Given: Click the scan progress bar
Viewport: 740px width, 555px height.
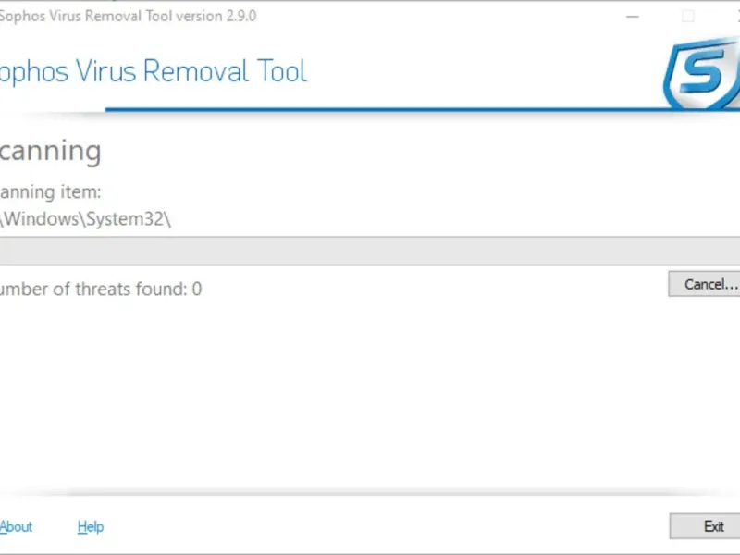Looking at the screenshot, I should click(370, 251).
